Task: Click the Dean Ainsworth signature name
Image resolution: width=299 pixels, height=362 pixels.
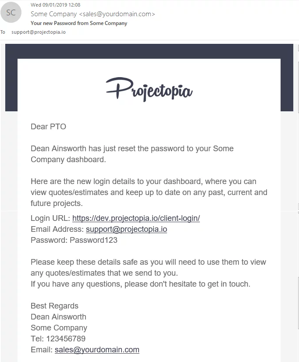Action: (x=58, y=317)
